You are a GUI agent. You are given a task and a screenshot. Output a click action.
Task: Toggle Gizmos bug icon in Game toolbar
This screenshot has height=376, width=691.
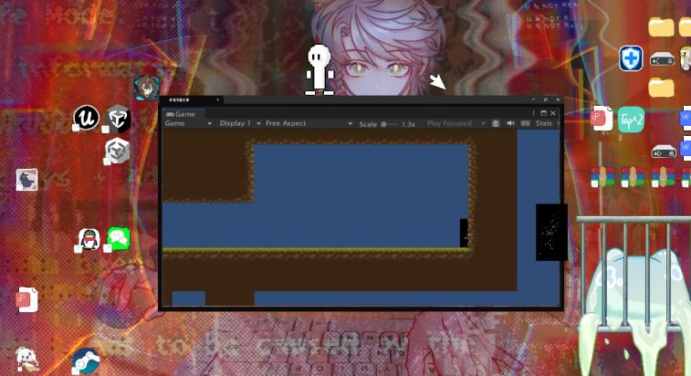(496, 123)
